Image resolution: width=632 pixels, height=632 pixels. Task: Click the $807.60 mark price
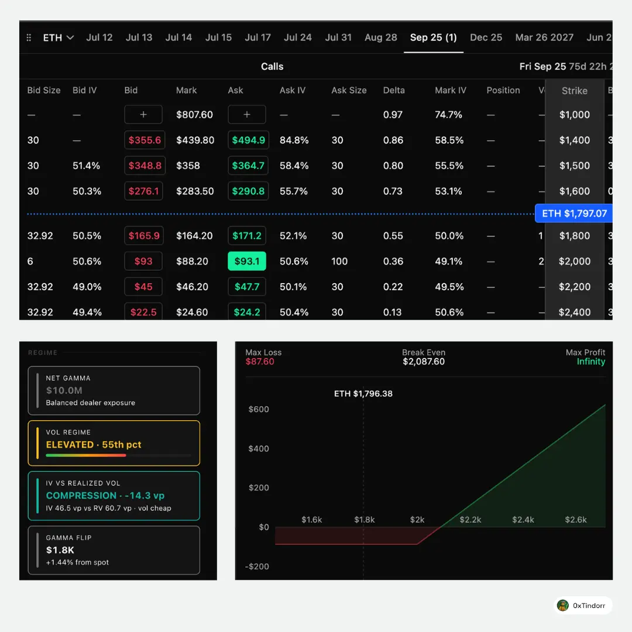coord(194,115)
